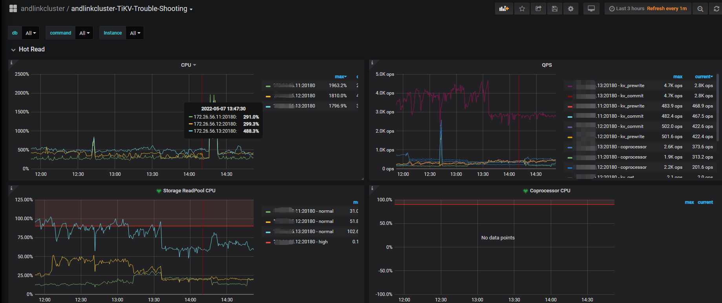Star this dashboard as favorite
722x303 pixels.
[x=522, y=9]
